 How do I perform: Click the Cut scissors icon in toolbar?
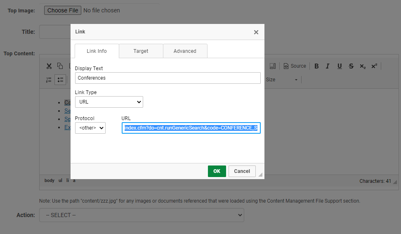point(49,66)
